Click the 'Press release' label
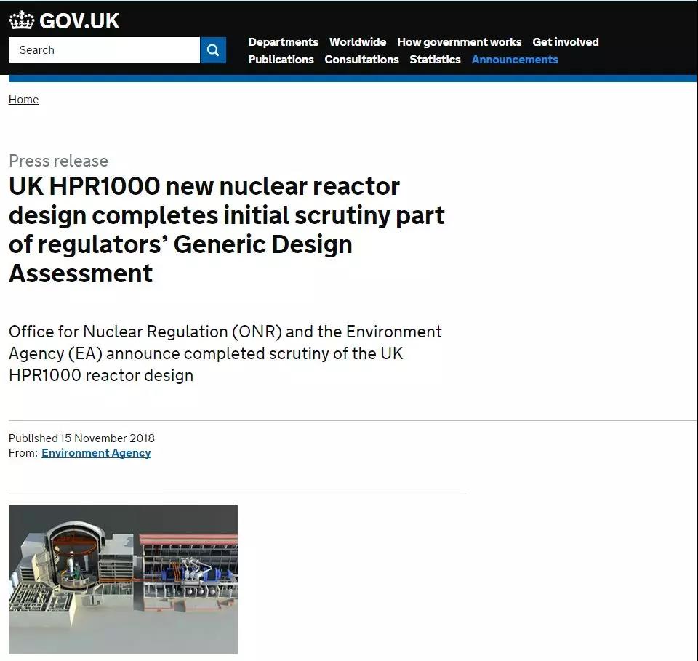The height and width of the screenshot is (661, 698). 58,161
